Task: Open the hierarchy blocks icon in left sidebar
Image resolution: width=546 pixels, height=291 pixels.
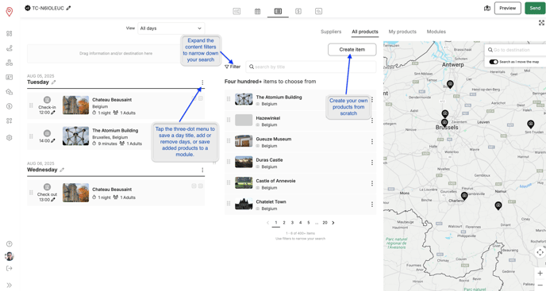Action: [x=10, y=63]
